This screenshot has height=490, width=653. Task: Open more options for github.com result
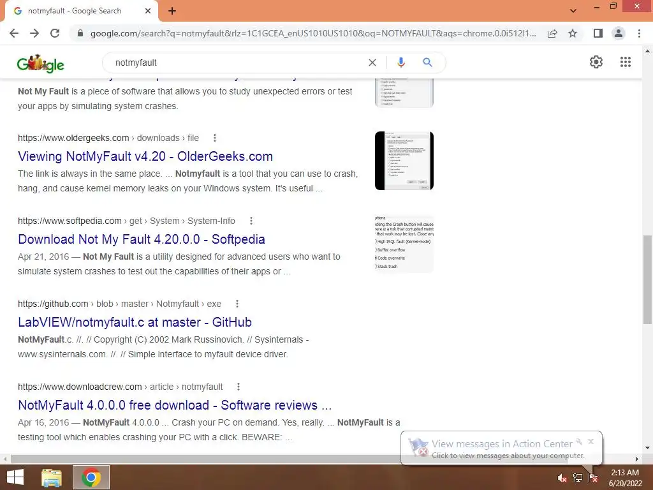(x=237, y=304)
